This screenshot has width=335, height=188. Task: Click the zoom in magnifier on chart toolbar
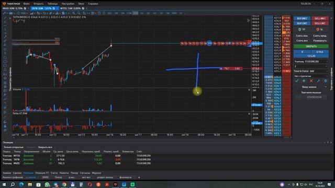pyautogui.click(x=74, y=13)
